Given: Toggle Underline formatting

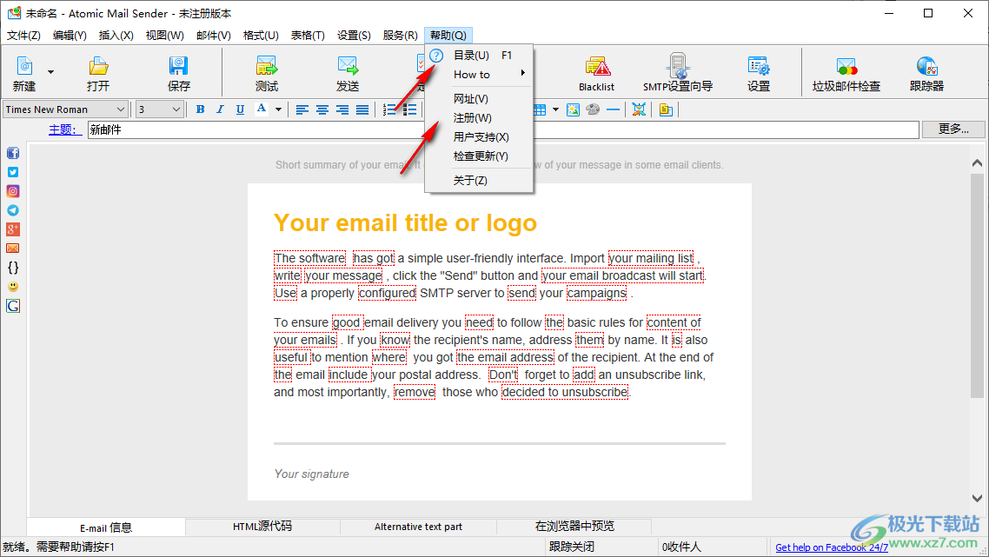Looking at the screenshot, I should (x=241, y=109).
